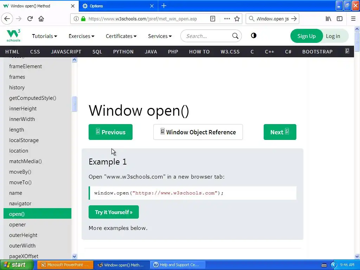Switch to Microsoft PowerPoint taskbar item
This screenshot has width=360, height=270.
65,265
